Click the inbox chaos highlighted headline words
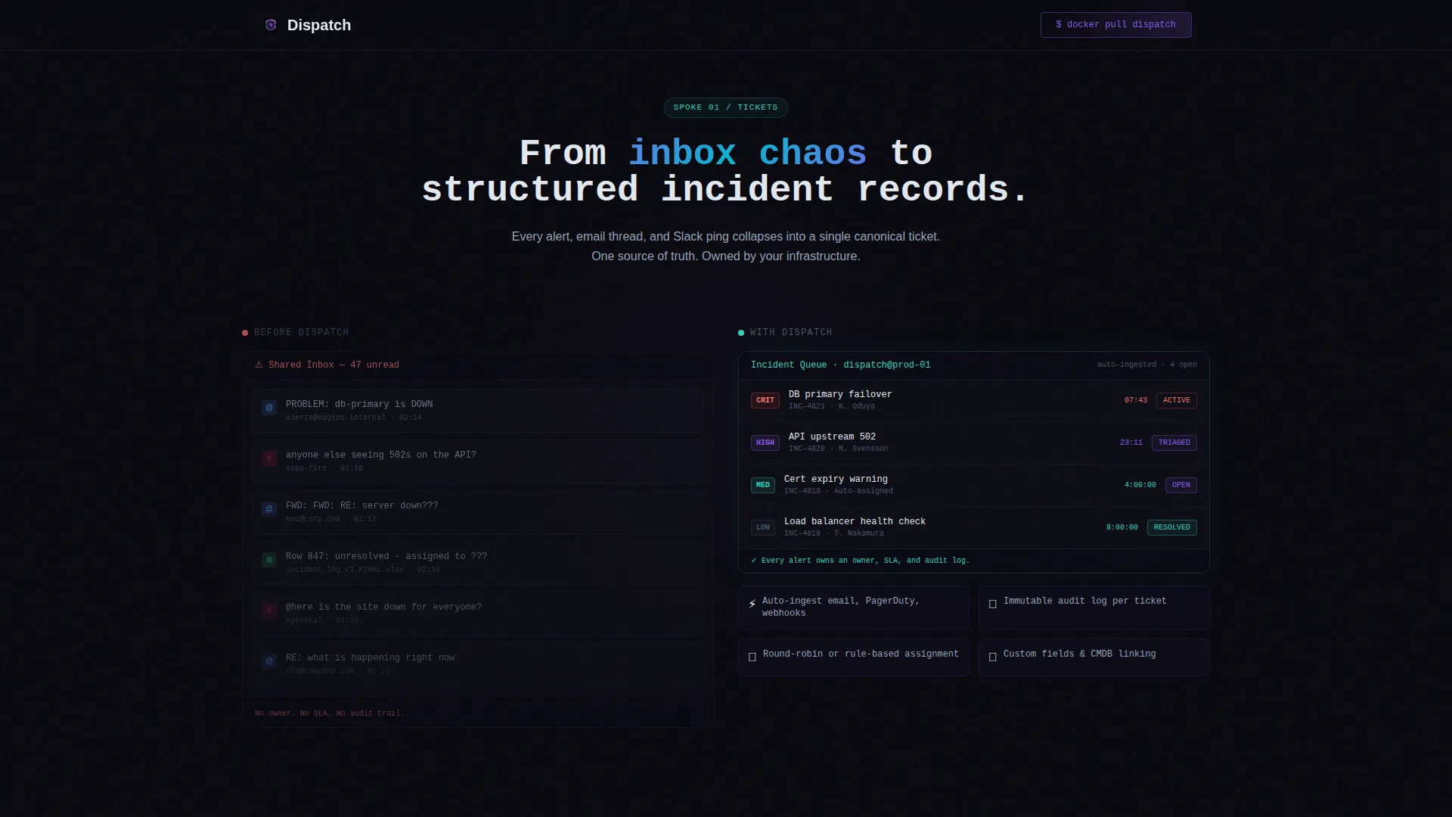 747,153
